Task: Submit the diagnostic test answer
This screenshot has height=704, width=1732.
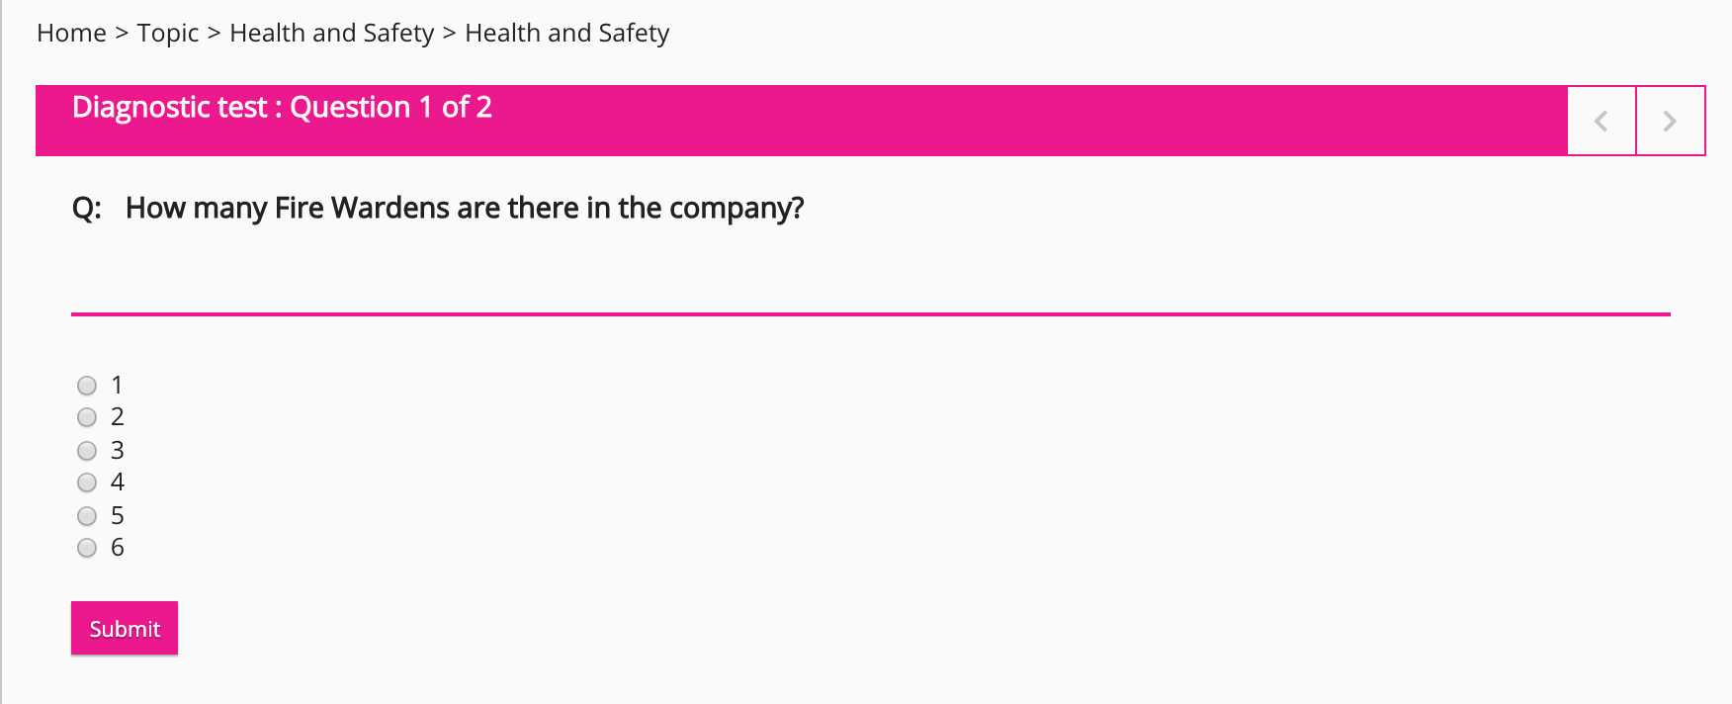Action: click(x=125, y=628)
